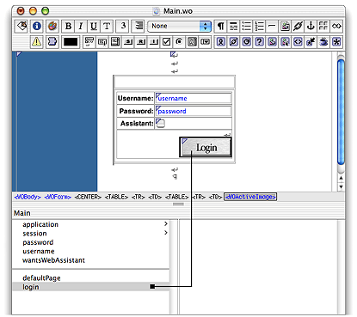
Task: Click the insert image icon
Action: 285,26
